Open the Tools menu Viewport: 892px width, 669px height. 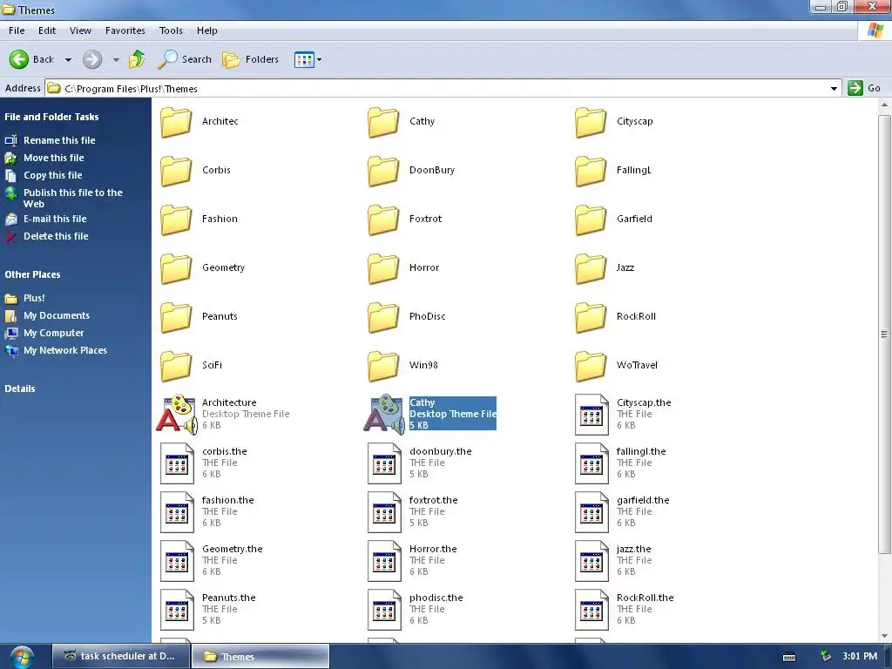(x=171, y=30)
